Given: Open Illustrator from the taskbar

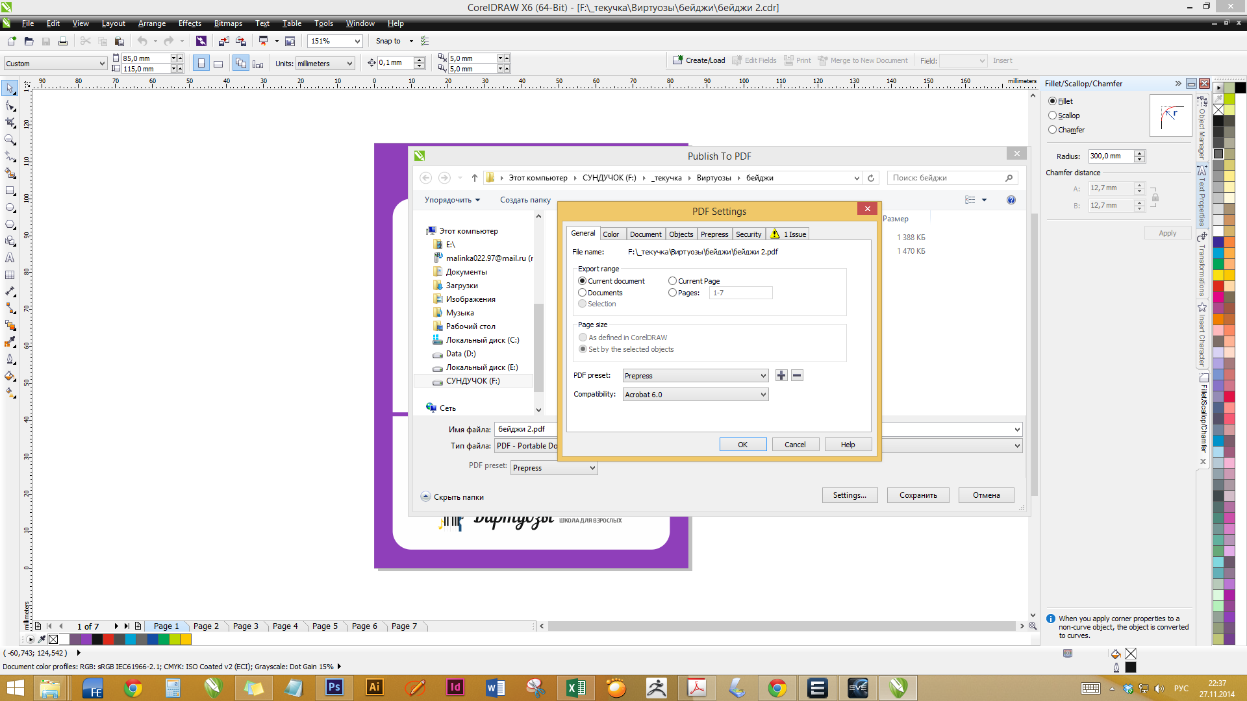Looking at the screenshot, I should tap(375, 687).
